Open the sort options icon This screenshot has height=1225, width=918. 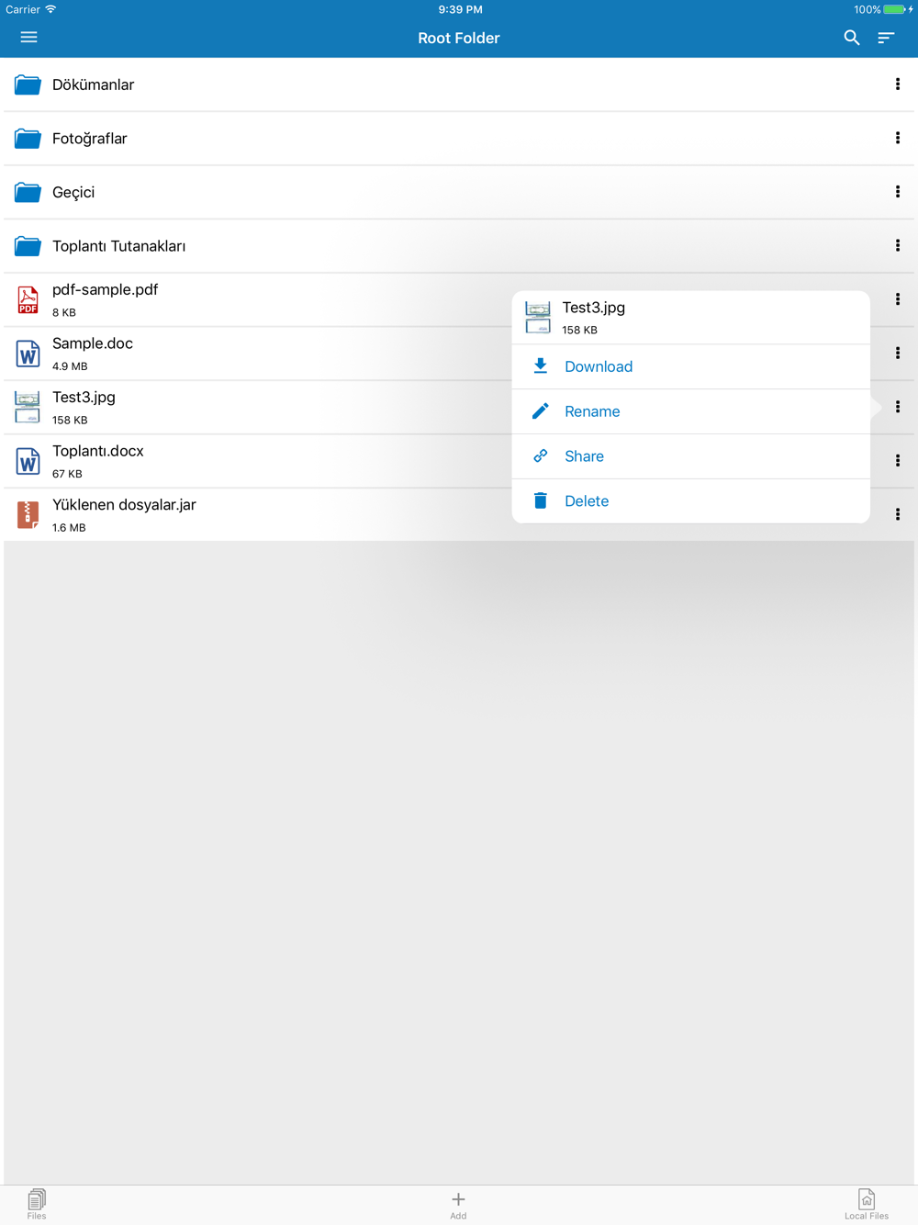tap(886, 38)
